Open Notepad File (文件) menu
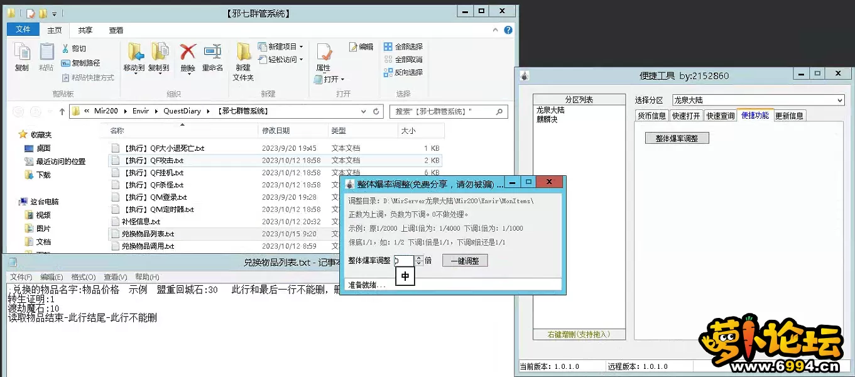The width and height of the screenshot is (855, 377). [x=21, y=276]
